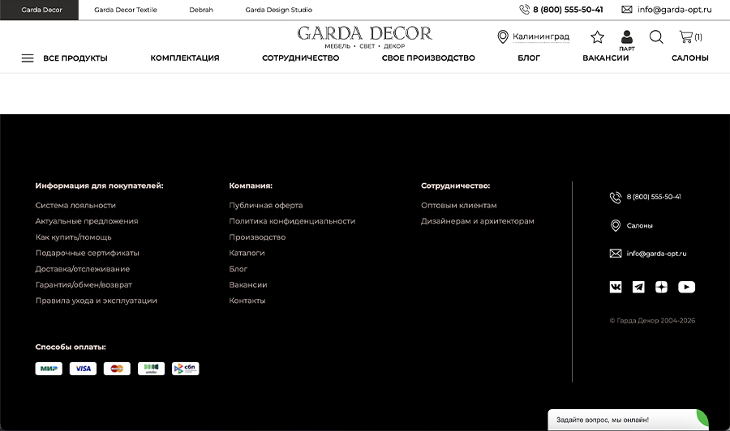Click the СБП payment logo
Image resolution: width=730 pixels, height=431 pixels.
point(185,369)
